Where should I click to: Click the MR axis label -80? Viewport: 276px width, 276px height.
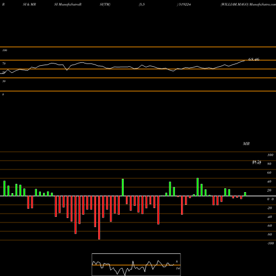[269, 235]
